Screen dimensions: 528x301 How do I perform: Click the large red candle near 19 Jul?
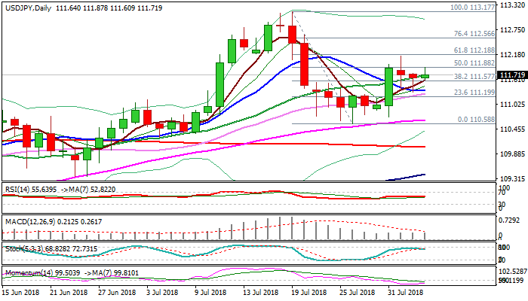pyautogui.click(x=305, y=64)
